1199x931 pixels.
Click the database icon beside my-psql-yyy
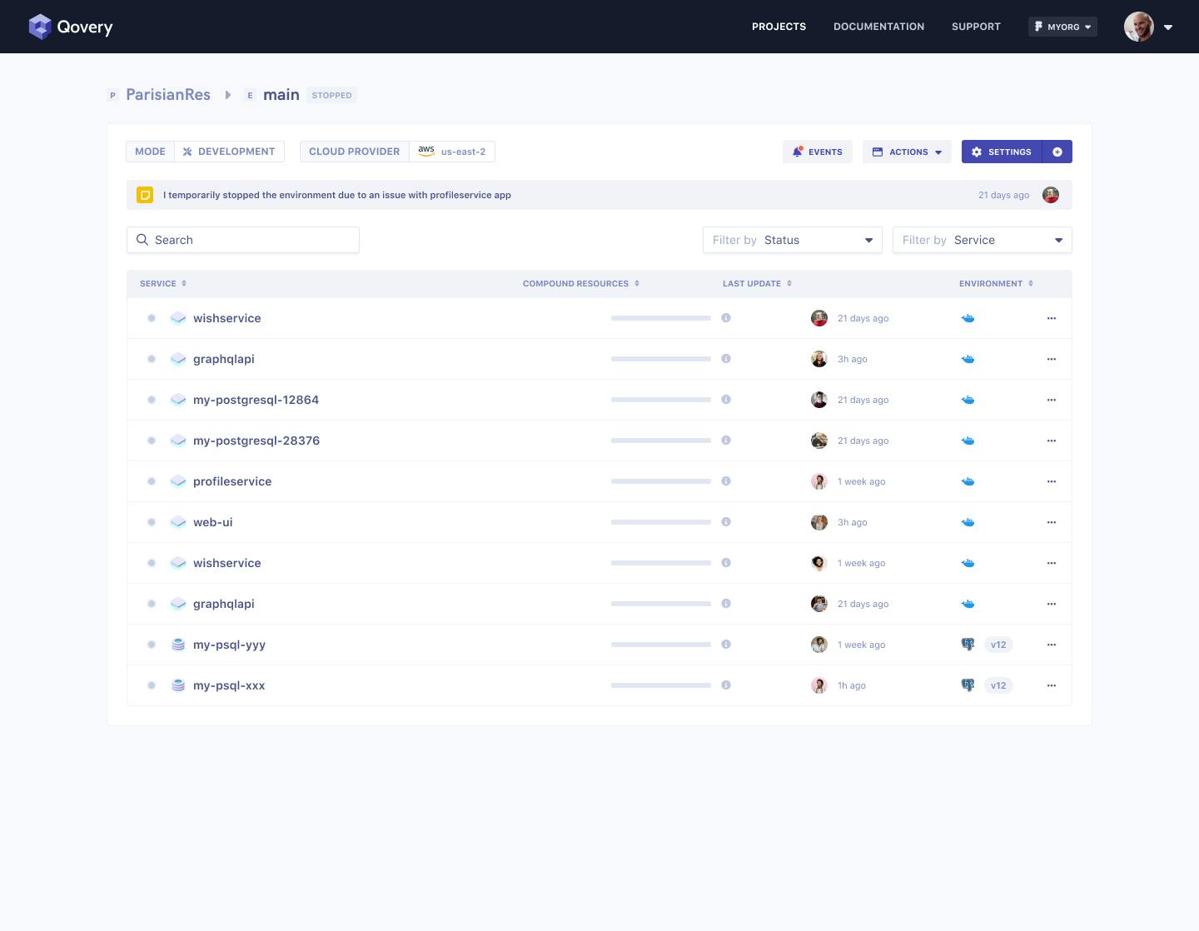pos(178,645)
